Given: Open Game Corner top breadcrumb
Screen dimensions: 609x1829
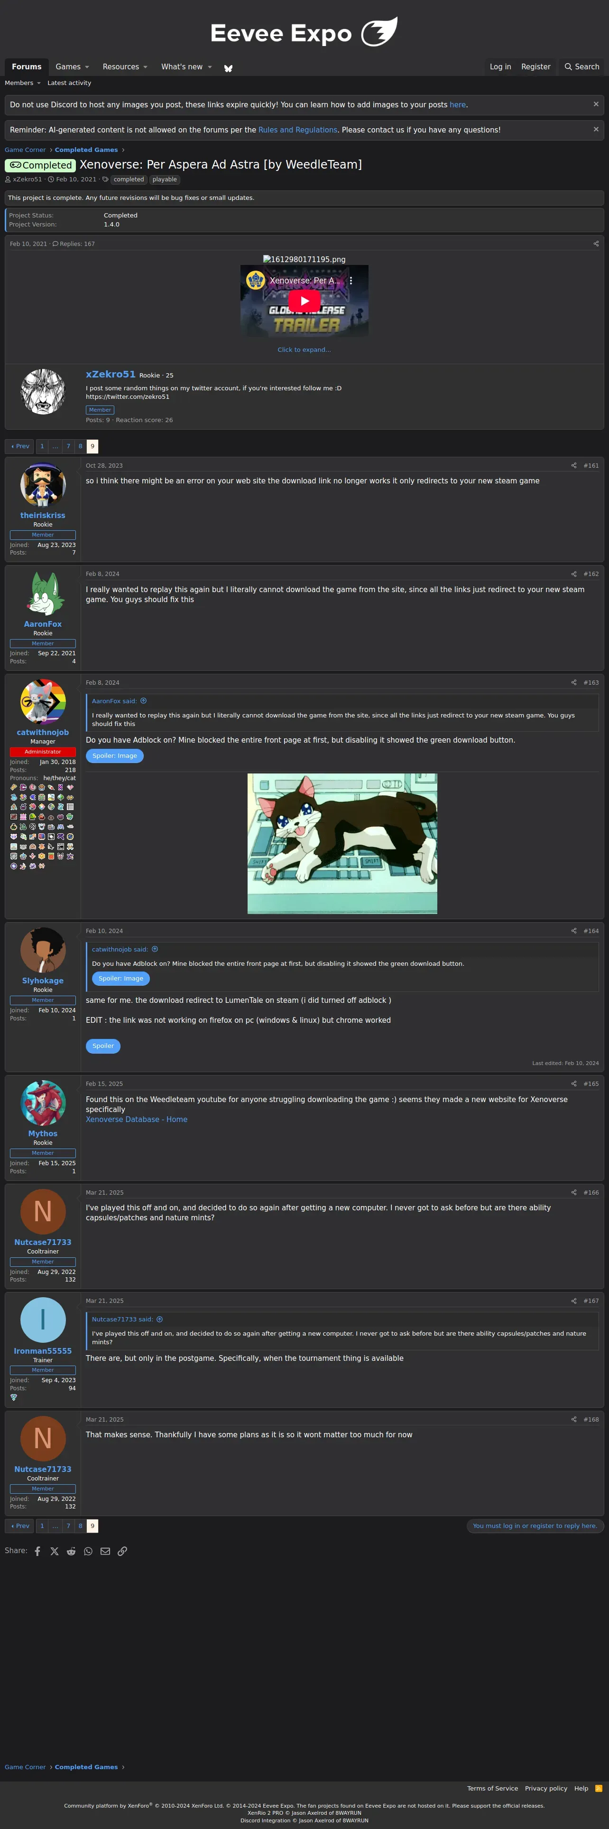Looking at the screenshot, I should tap(25, 150).
